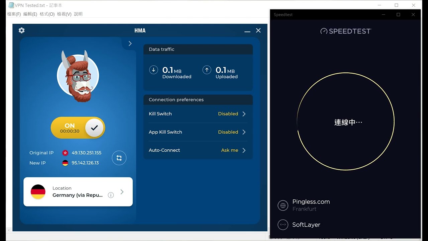Click the Data traffic header
The image size is (428, 241).
point(198,49)
